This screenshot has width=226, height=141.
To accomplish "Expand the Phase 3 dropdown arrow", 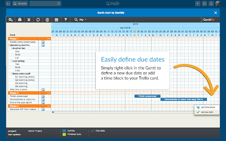I will (x=49, y=106).
